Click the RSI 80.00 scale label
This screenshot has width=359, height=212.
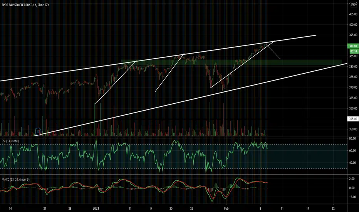(353, 138)
